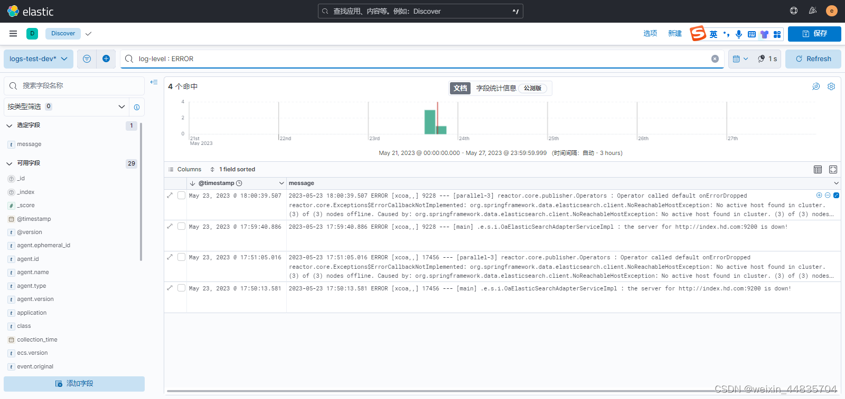Open the Sogou input method logo
Screen dimensions: 845x399
[x=698, y=33]
